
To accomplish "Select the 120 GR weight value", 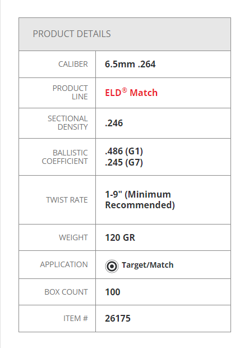I will pos(120,237).
